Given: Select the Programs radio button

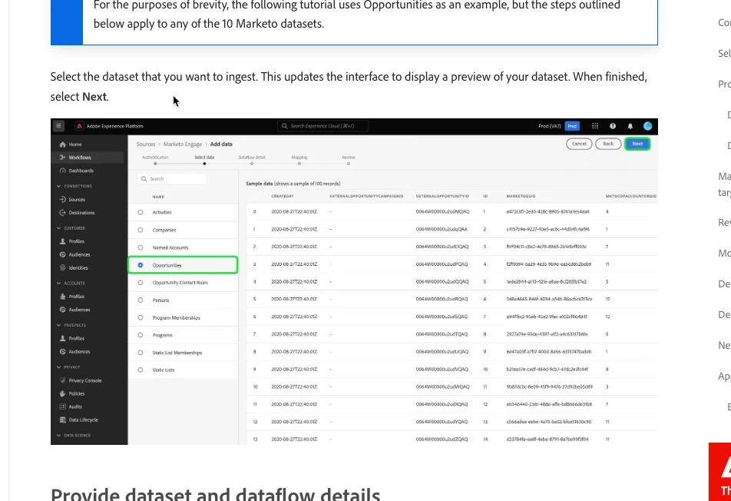Looking at the screenshot, I should tap(141, 335).
